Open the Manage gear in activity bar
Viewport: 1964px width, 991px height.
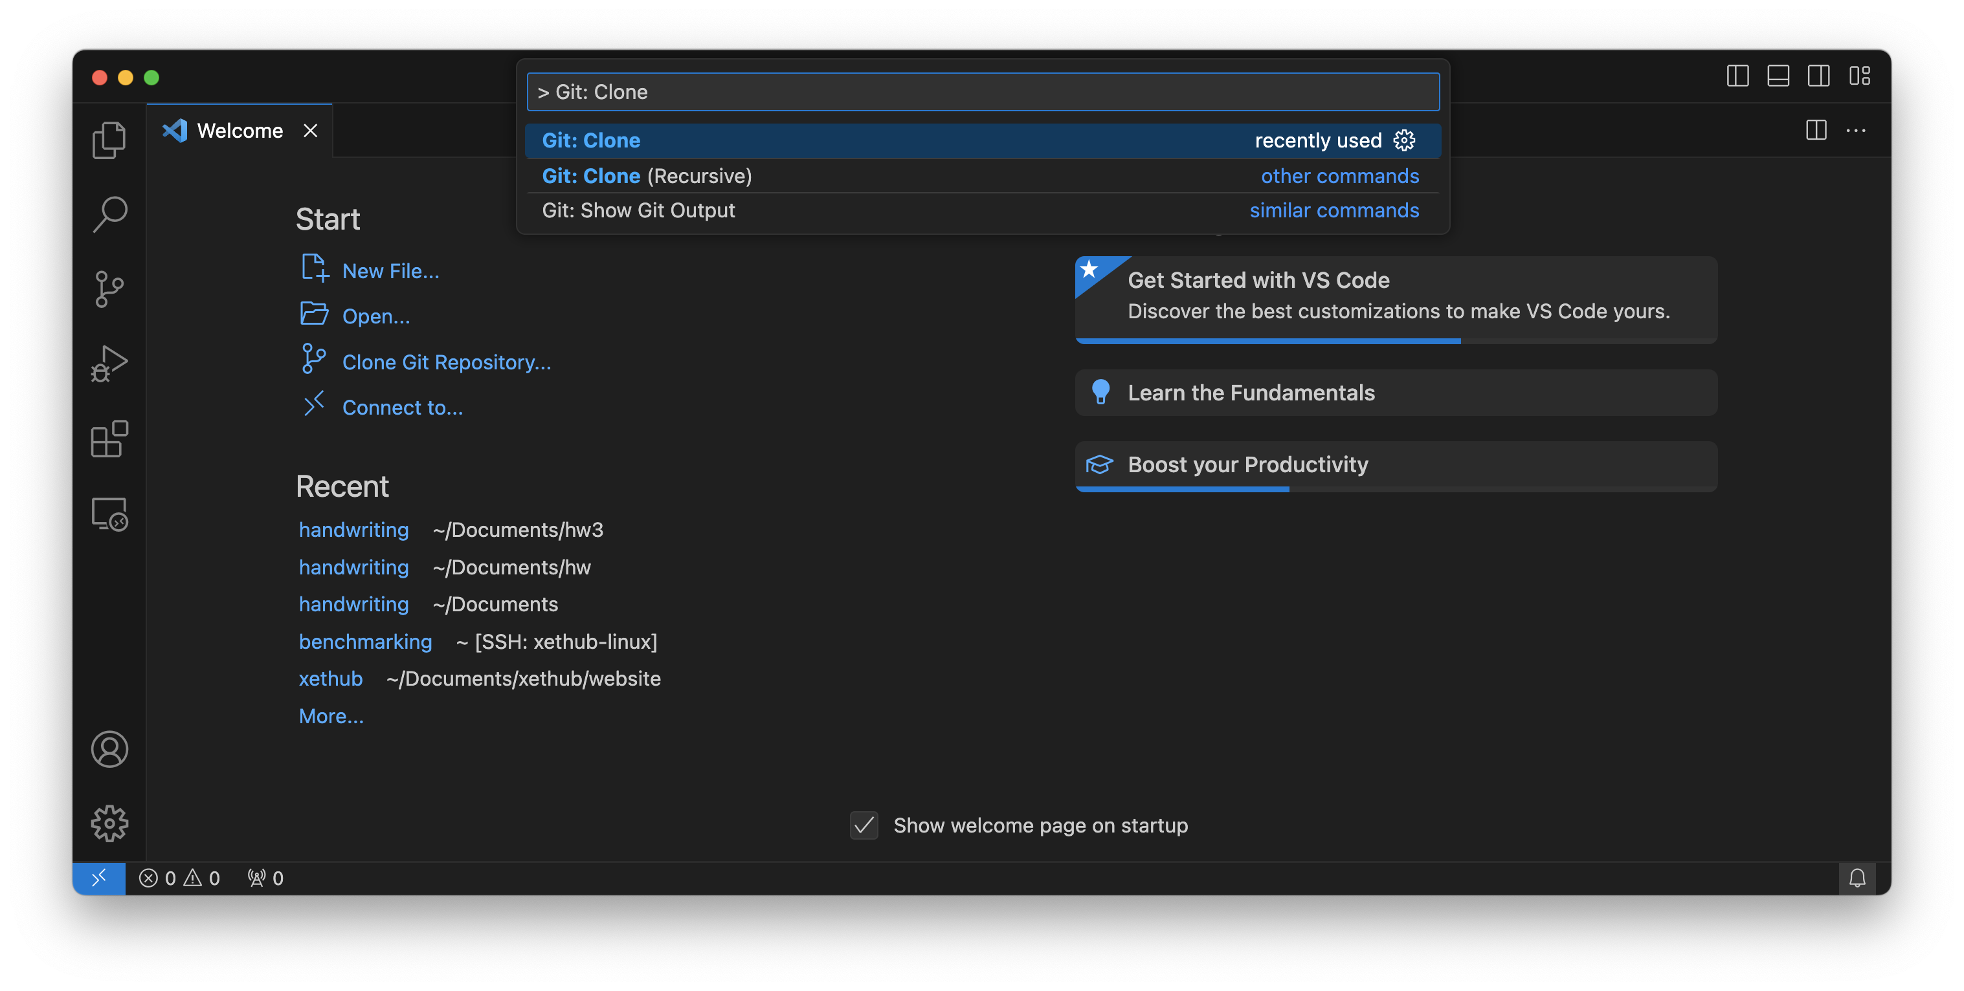(x=109, y=823)
